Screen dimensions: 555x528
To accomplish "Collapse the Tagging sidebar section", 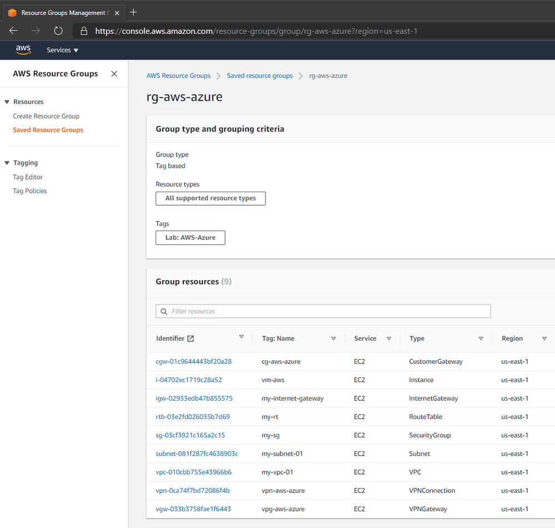I will click(7, 163).
